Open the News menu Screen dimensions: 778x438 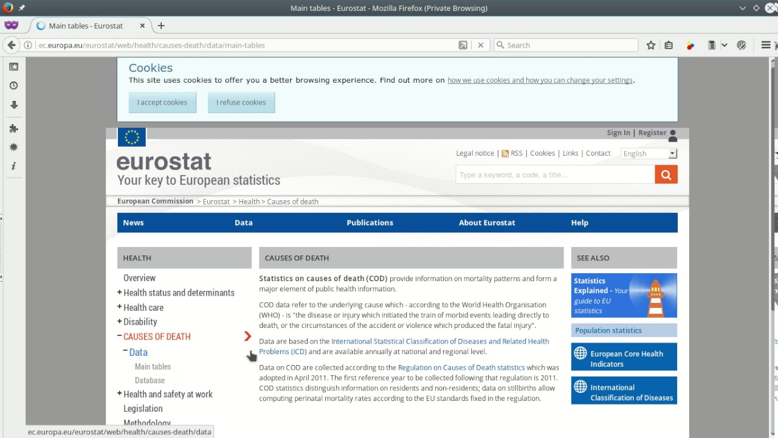[x=133, y=223]
